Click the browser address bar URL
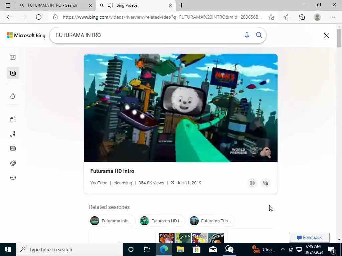Image resolution: width=342 pixels, height=256 pixels. point(162,17)
